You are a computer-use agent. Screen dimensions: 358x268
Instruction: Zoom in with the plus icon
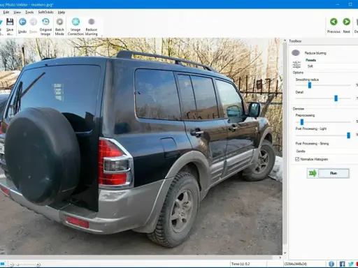(x=38, y=265)
